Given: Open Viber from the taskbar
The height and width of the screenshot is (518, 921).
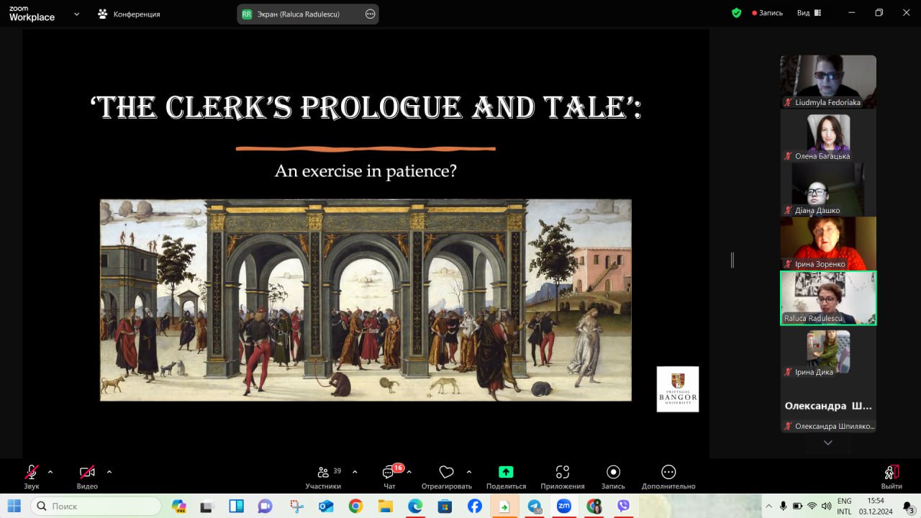Looking at the screenshot, I should (x=623, y=506).
